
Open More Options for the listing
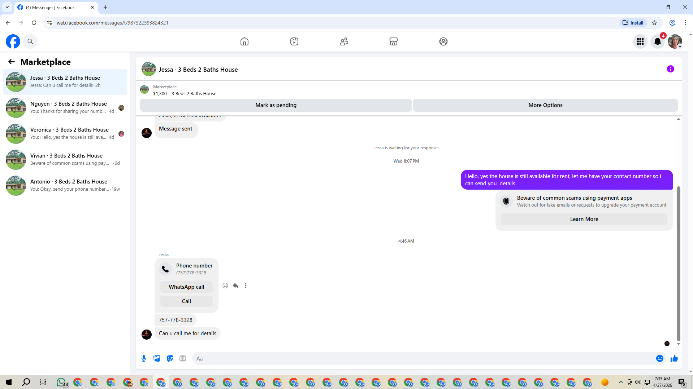point(545,105)
